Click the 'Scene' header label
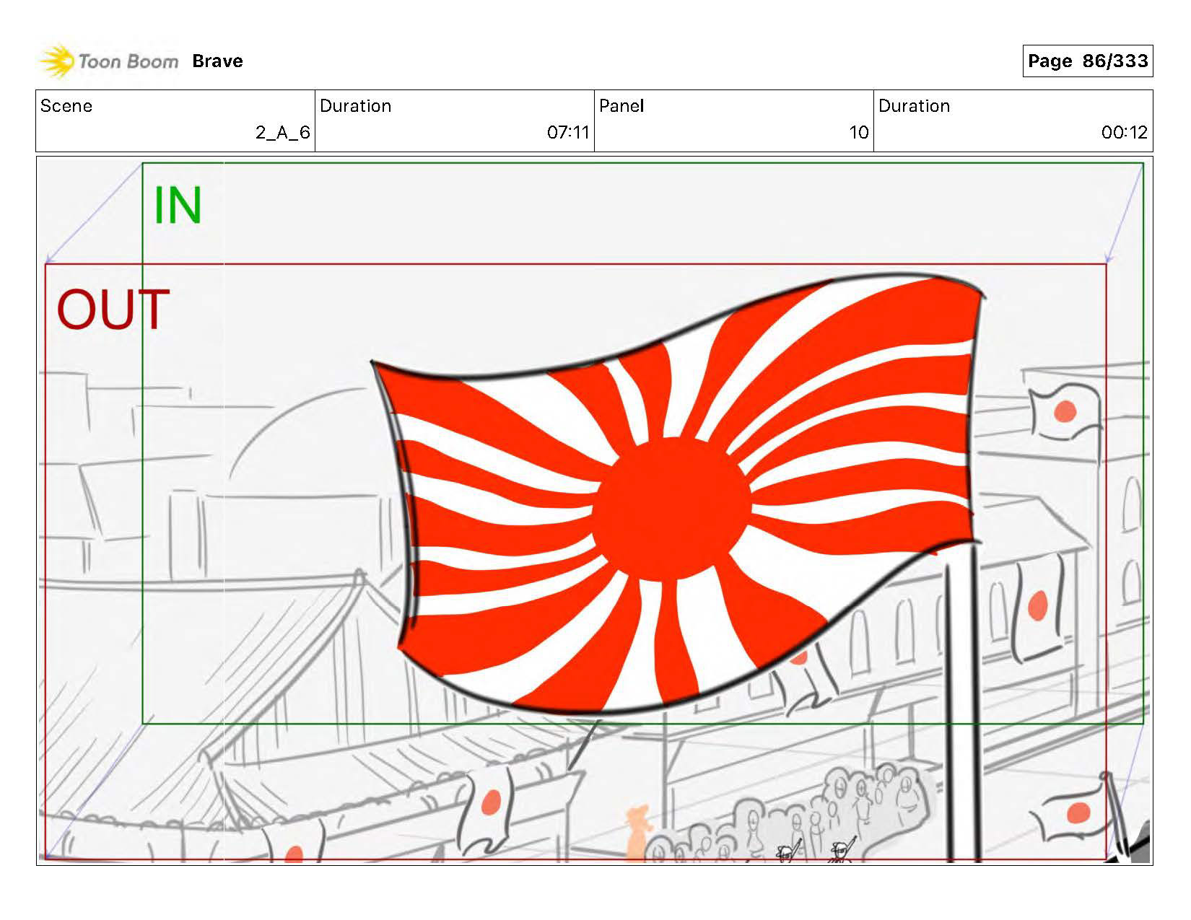1191x920 pixels. (x=66, y=106)
